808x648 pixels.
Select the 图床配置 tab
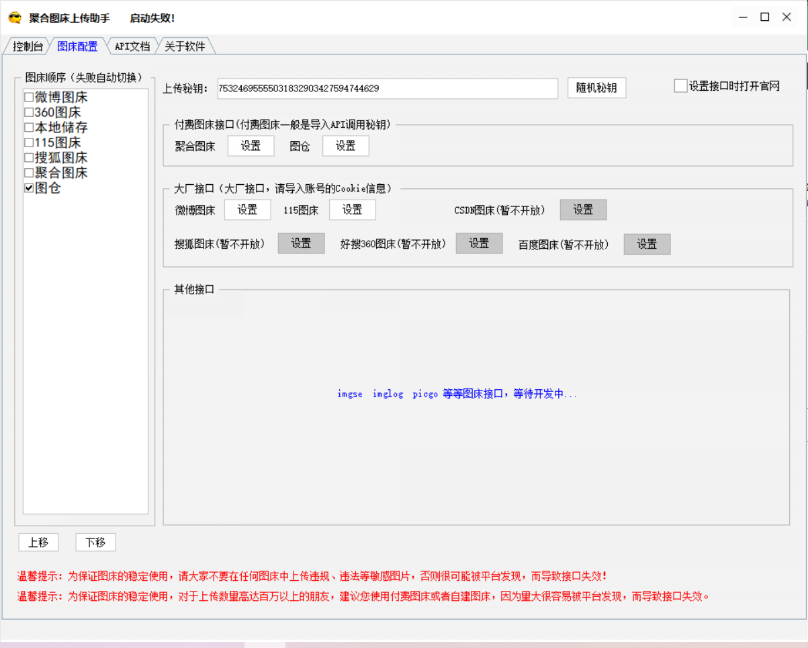tap(77, 46)
